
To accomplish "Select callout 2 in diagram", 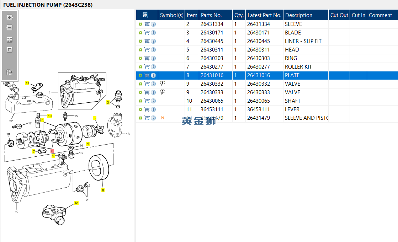I will point(108,102).
